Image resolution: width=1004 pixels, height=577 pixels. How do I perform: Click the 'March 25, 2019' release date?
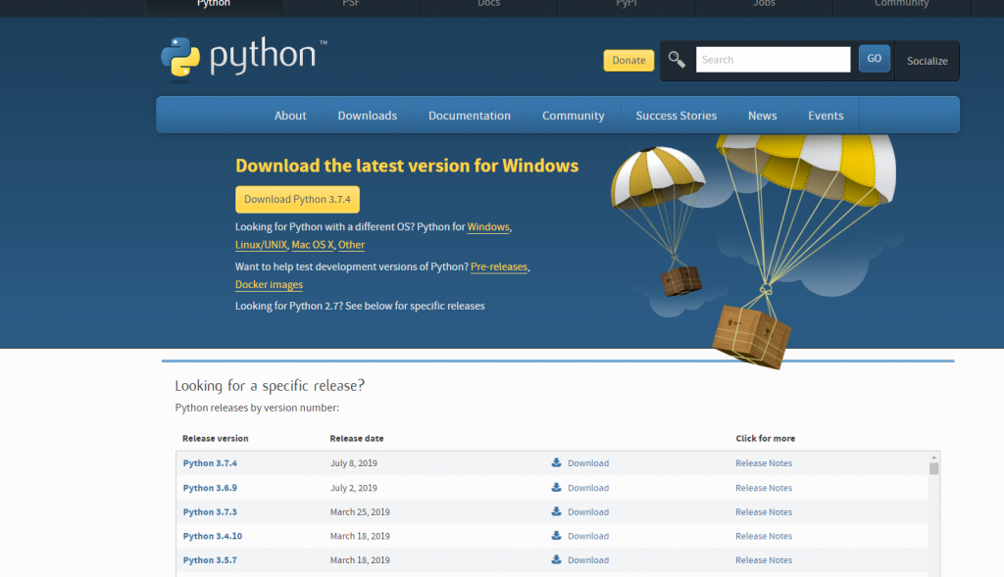pos(360,511)
